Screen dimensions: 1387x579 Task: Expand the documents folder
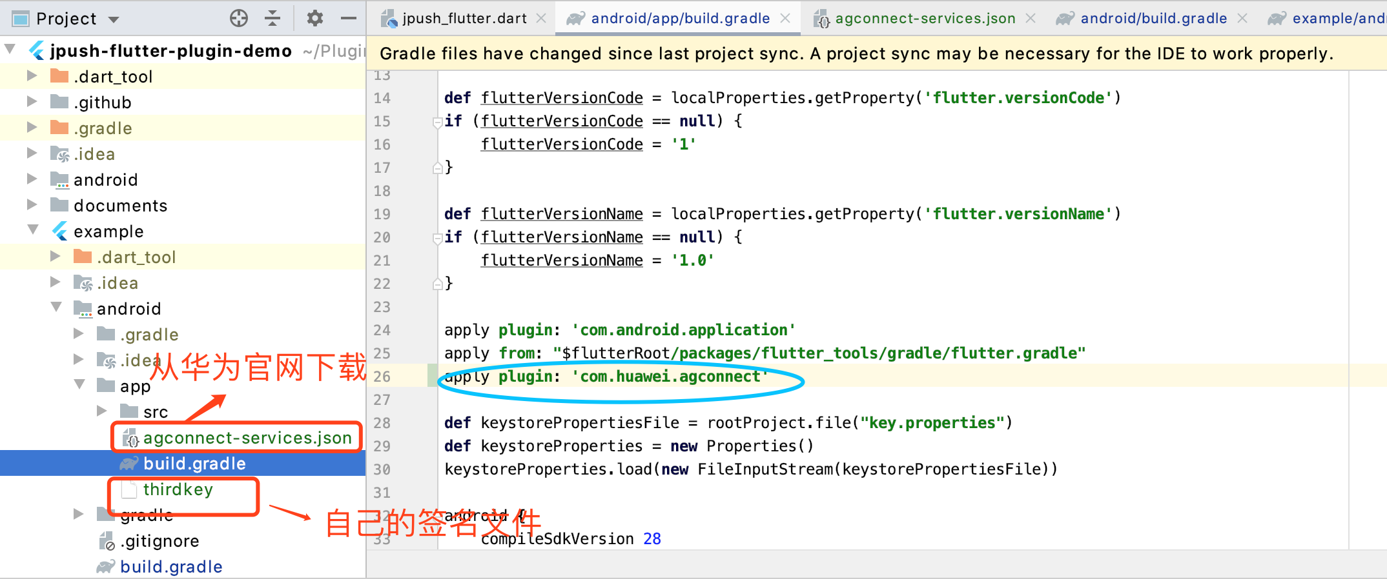32,205
